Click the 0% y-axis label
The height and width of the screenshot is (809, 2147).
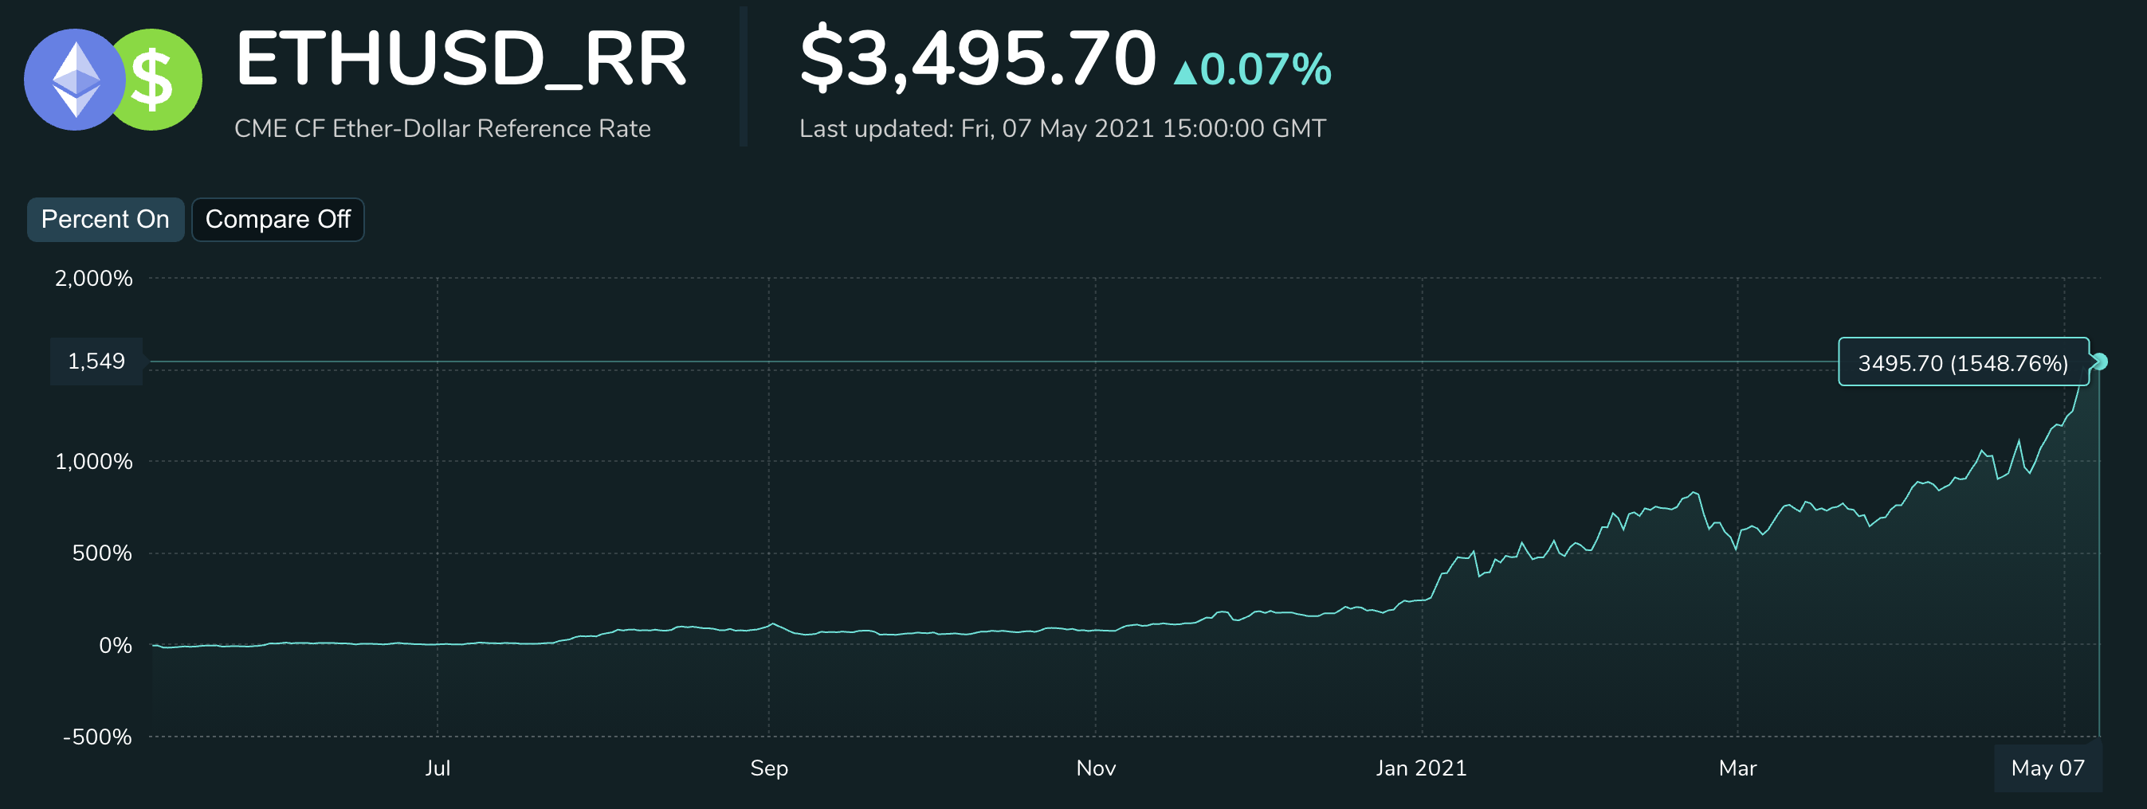point(115,646)
